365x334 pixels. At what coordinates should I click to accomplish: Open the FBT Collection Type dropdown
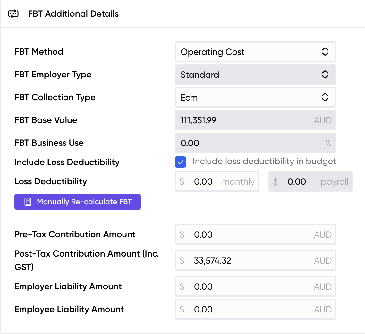tap(255, 98)
